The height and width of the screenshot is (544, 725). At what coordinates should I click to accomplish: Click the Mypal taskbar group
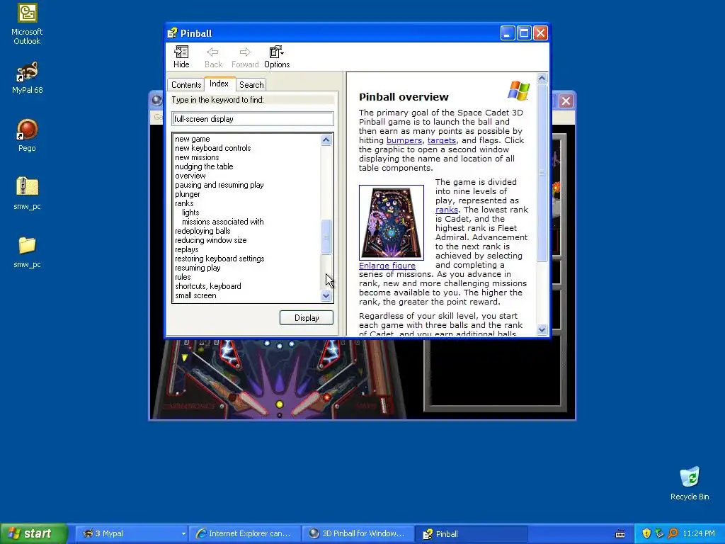[x=131, y=533]
